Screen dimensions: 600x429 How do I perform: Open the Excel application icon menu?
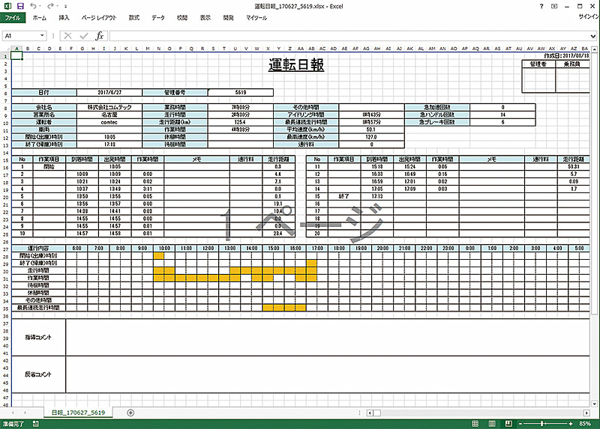7,6
